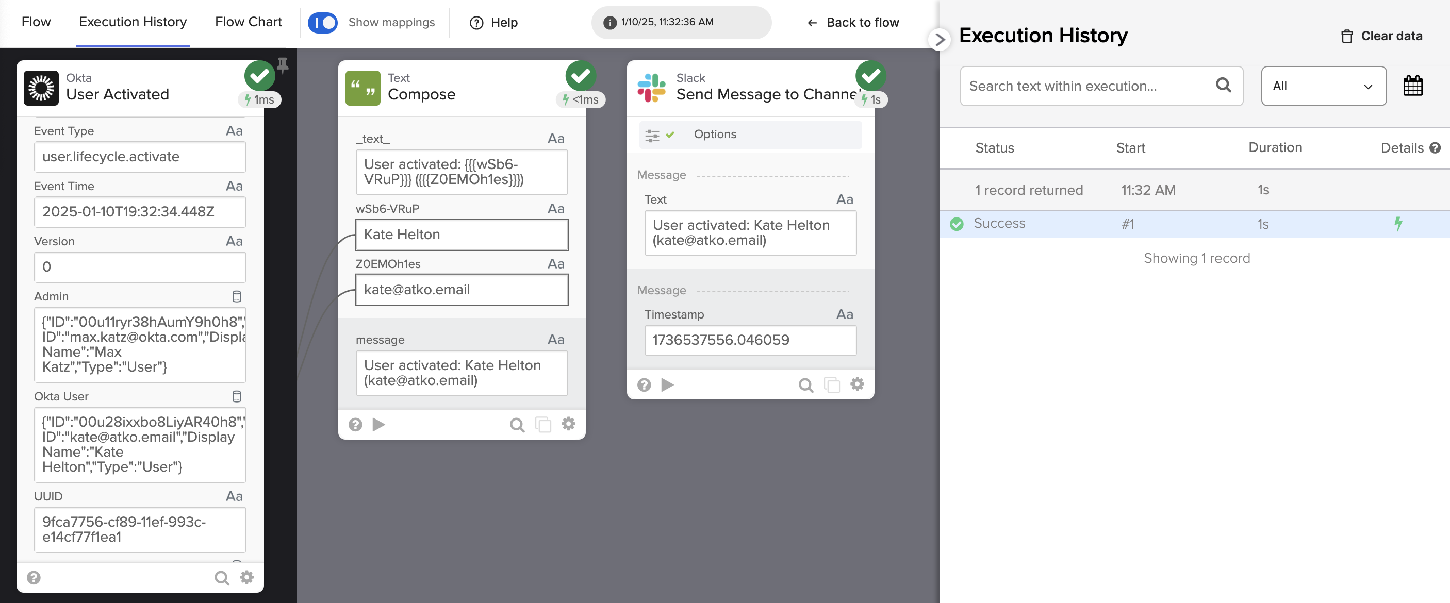
Task: Unpin the User Activated card
Action: coord(282,66)
